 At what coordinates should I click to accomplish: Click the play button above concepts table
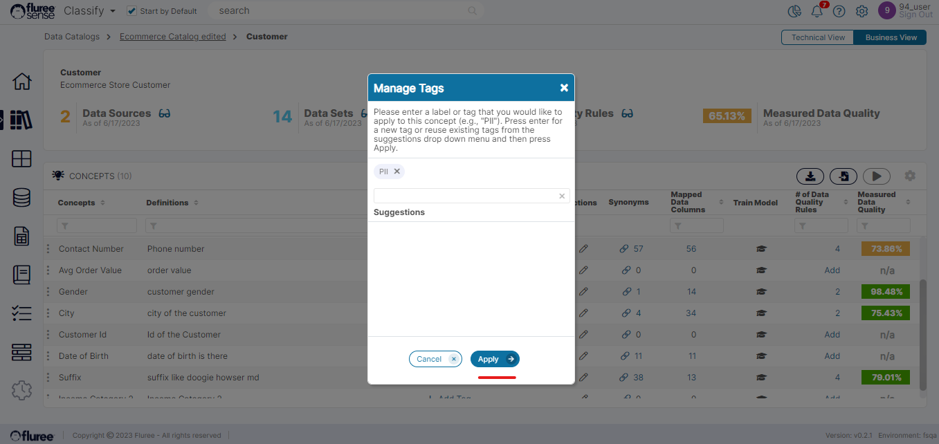[x=876, y=176]
